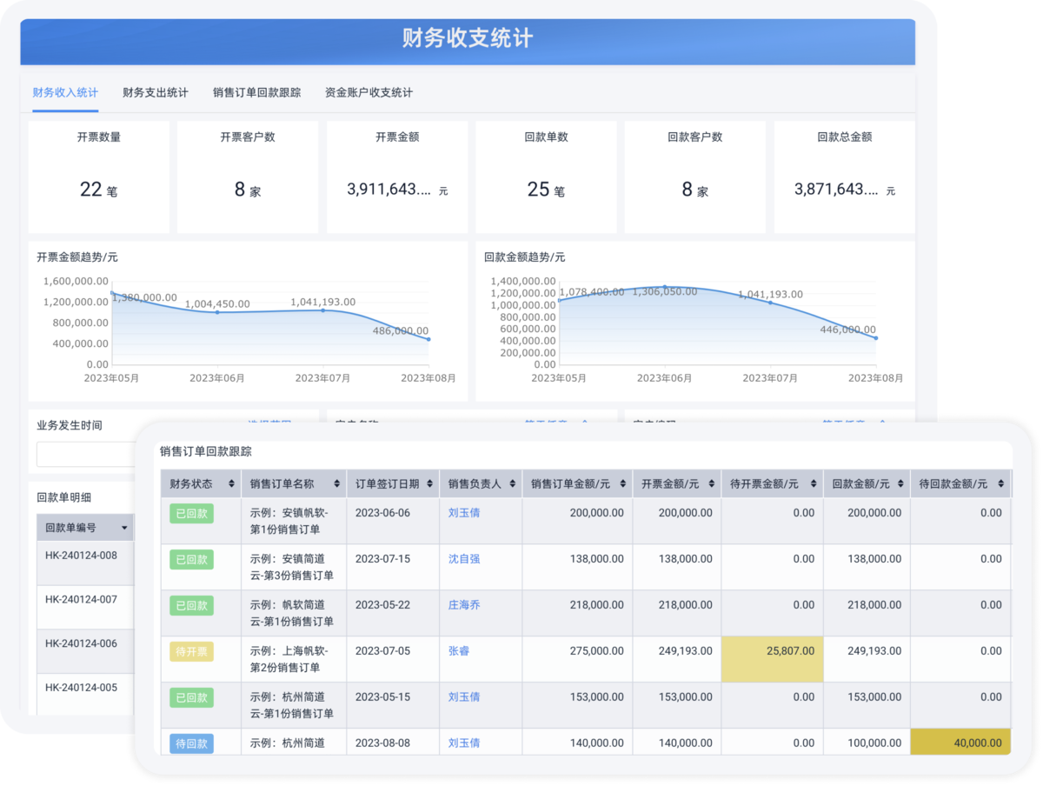This screenshot has width=1043, height=786.
Task: Open 刘玉倩 link in the 2023-08-08 row
Action: click(x=464, y=743)
